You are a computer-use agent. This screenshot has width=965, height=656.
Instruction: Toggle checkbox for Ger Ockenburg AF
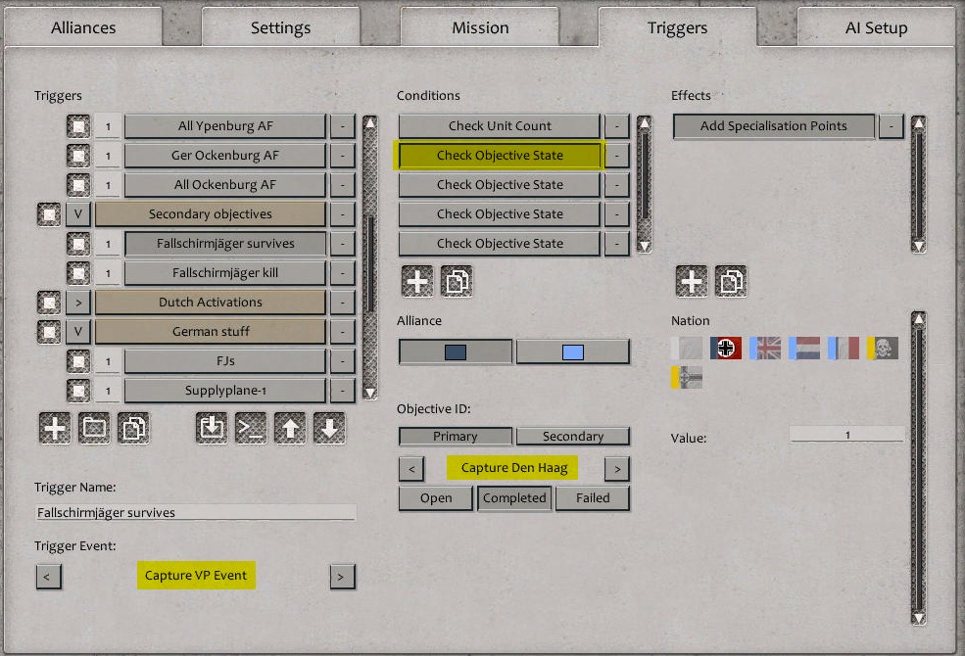(x=78, y=156)
